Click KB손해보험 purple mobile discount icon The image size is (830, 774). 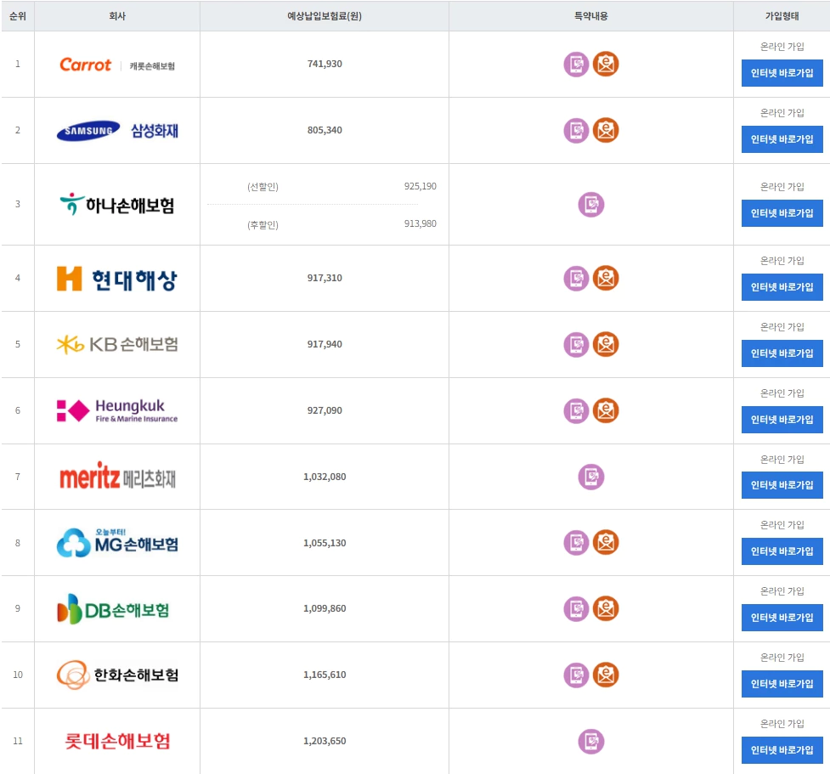point(576,345)
